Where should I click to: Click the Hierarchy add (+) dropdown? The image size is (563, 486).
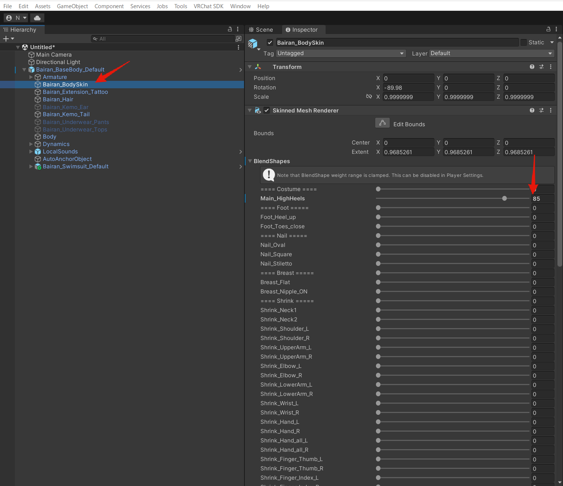(9, 39)
